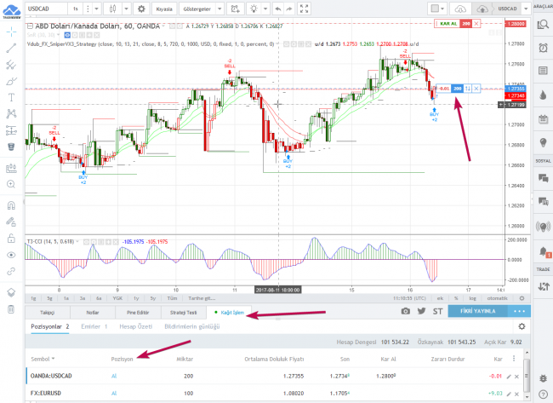The width and height of the screenshot is (553, 403).
Task: Click the Kıyasla compare button
Action: click(164, 9)
